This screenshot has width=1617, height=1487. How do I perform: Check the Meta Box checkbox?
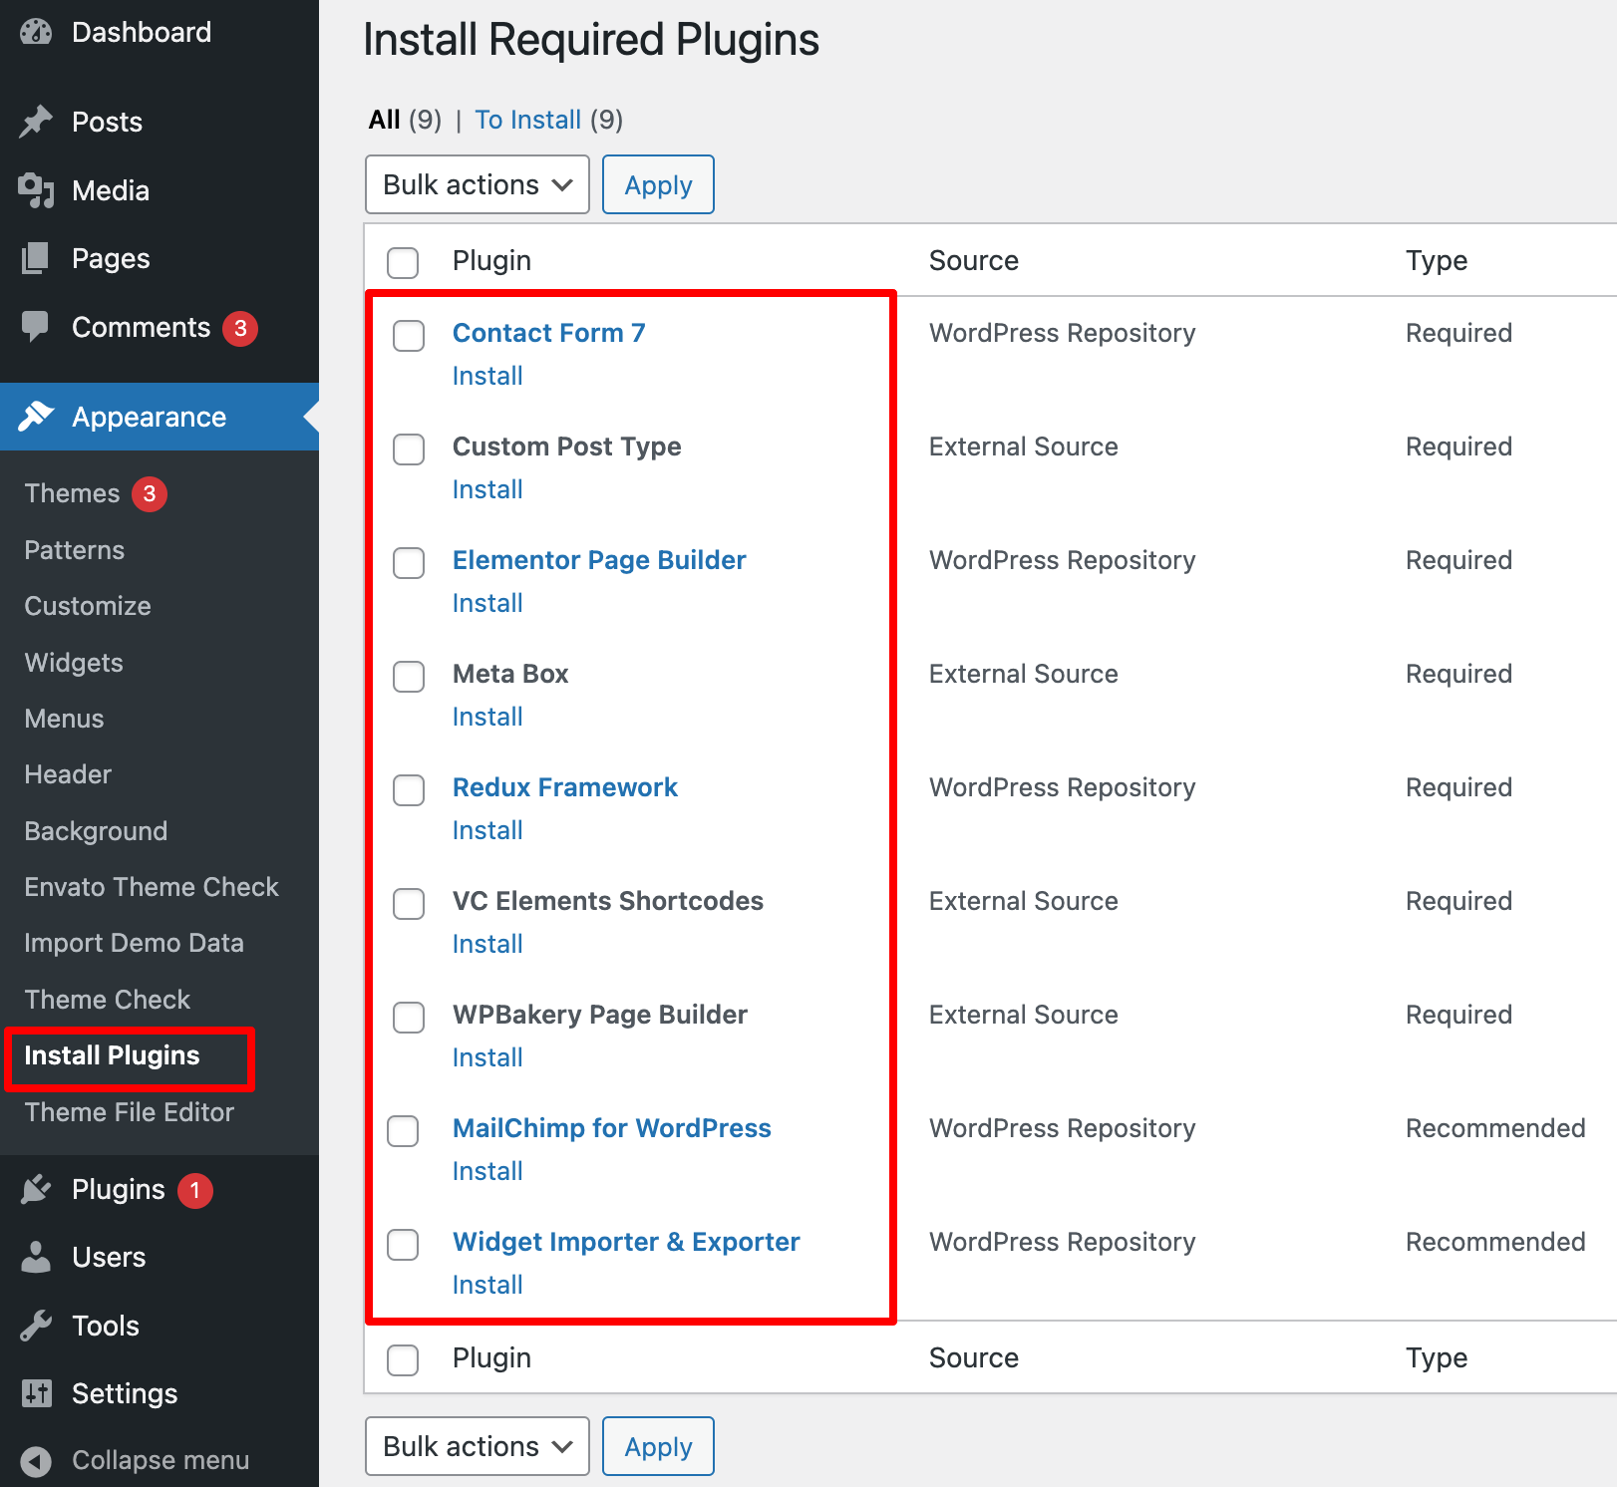pos(409,677)
